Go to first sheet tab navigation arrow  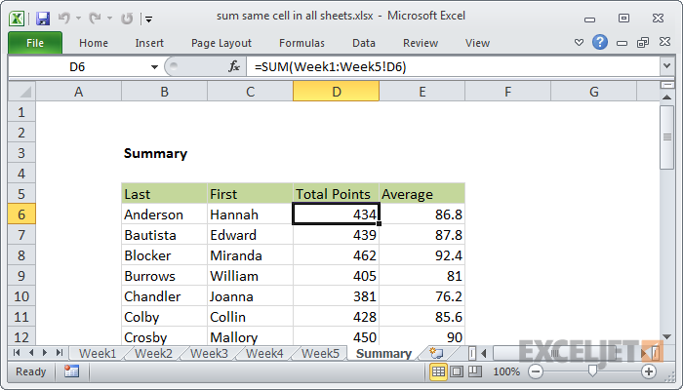coord(17,353)
